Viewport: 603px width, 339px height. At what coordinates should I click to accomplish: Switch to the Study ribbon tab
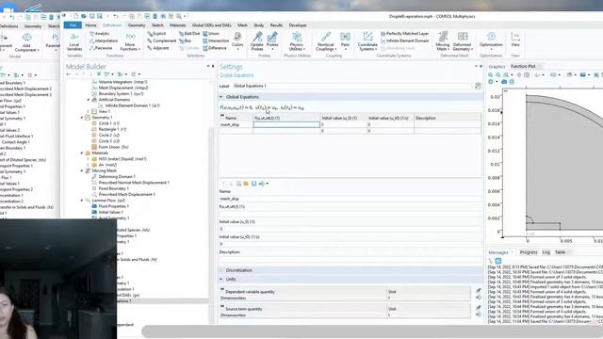point(259,25)
